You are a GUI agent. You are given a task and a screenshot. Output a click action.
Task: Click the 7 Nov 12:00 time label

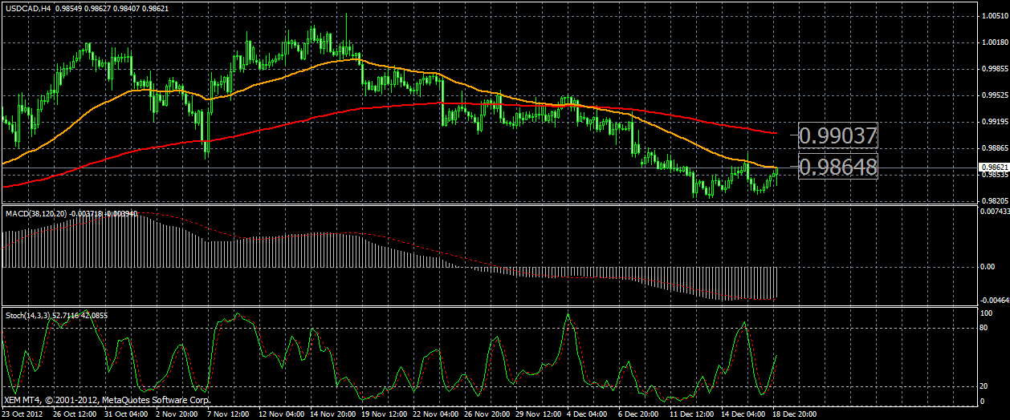230,414
